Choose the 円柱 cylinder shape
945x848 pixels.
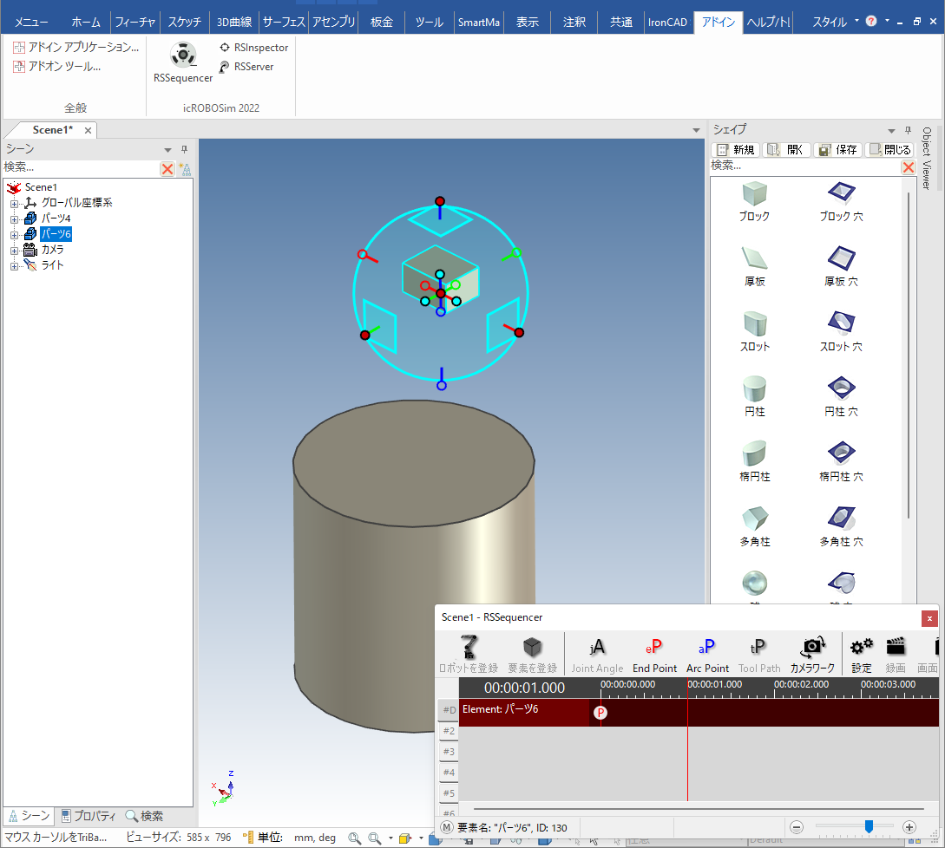(x=754, y=396)
